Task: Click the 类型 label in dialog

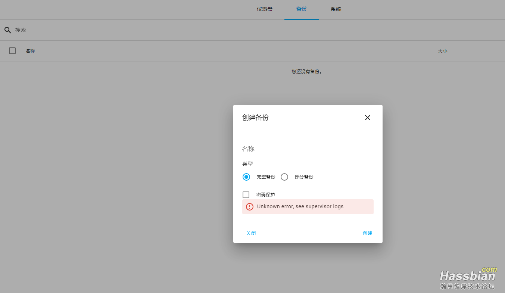Action: 247,164
